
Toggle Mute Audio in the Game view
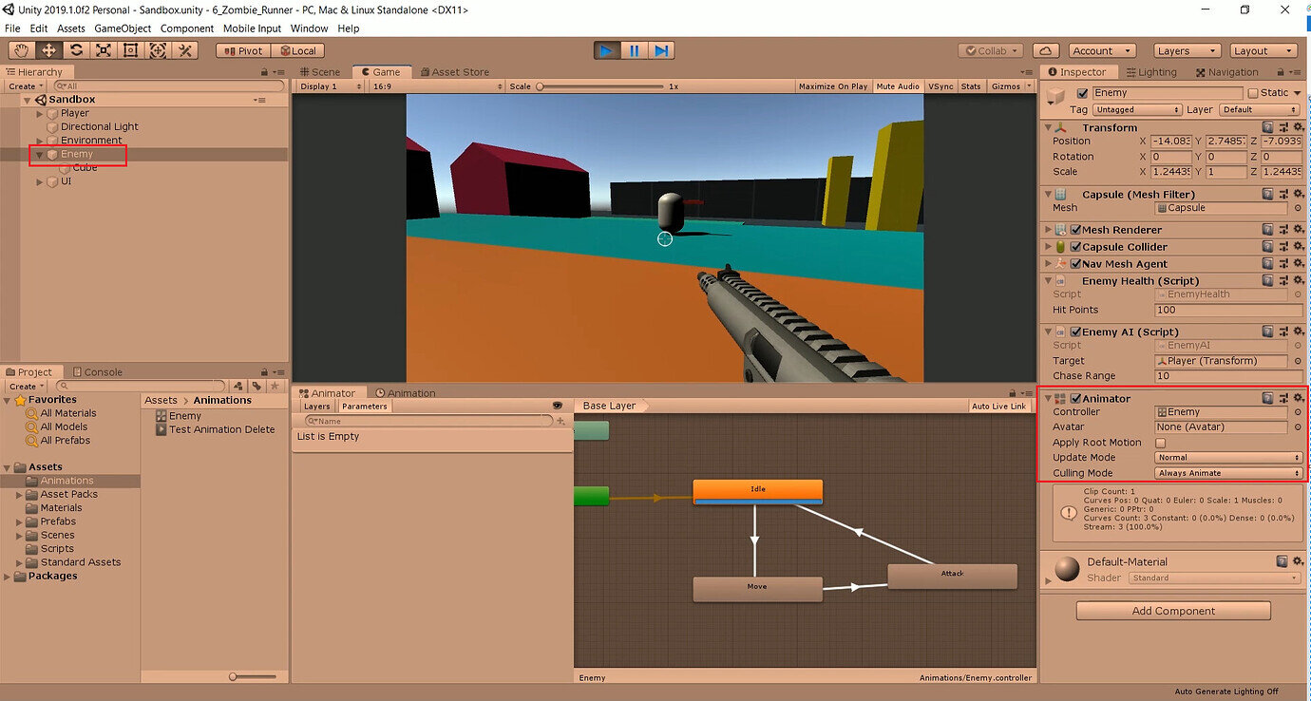pos(897,85)
